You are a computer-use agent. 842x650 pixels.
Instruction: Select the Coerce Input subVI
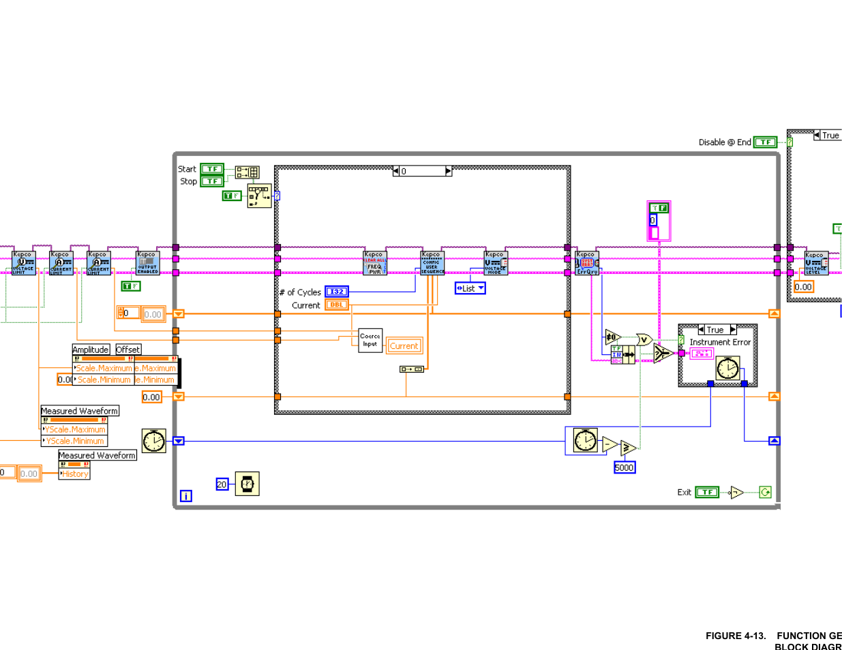click(370, 340)
